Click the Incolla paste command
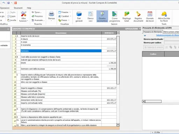The width and height of the screenshot is (179, 134). (12, 20)
